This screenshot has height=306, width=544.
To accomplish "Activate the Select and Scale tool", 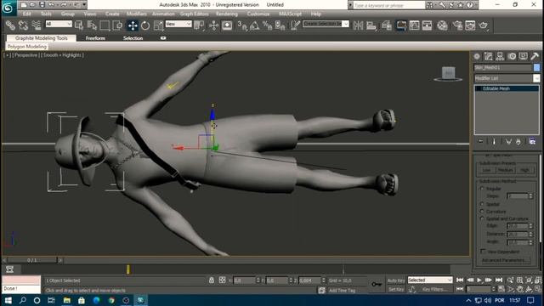I will pos(159,25).
